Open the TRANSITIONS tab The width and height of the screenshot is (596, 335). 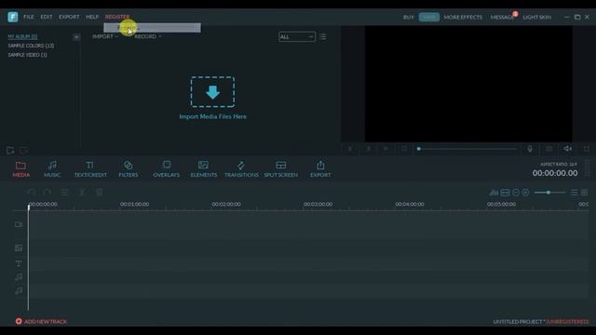241,169
